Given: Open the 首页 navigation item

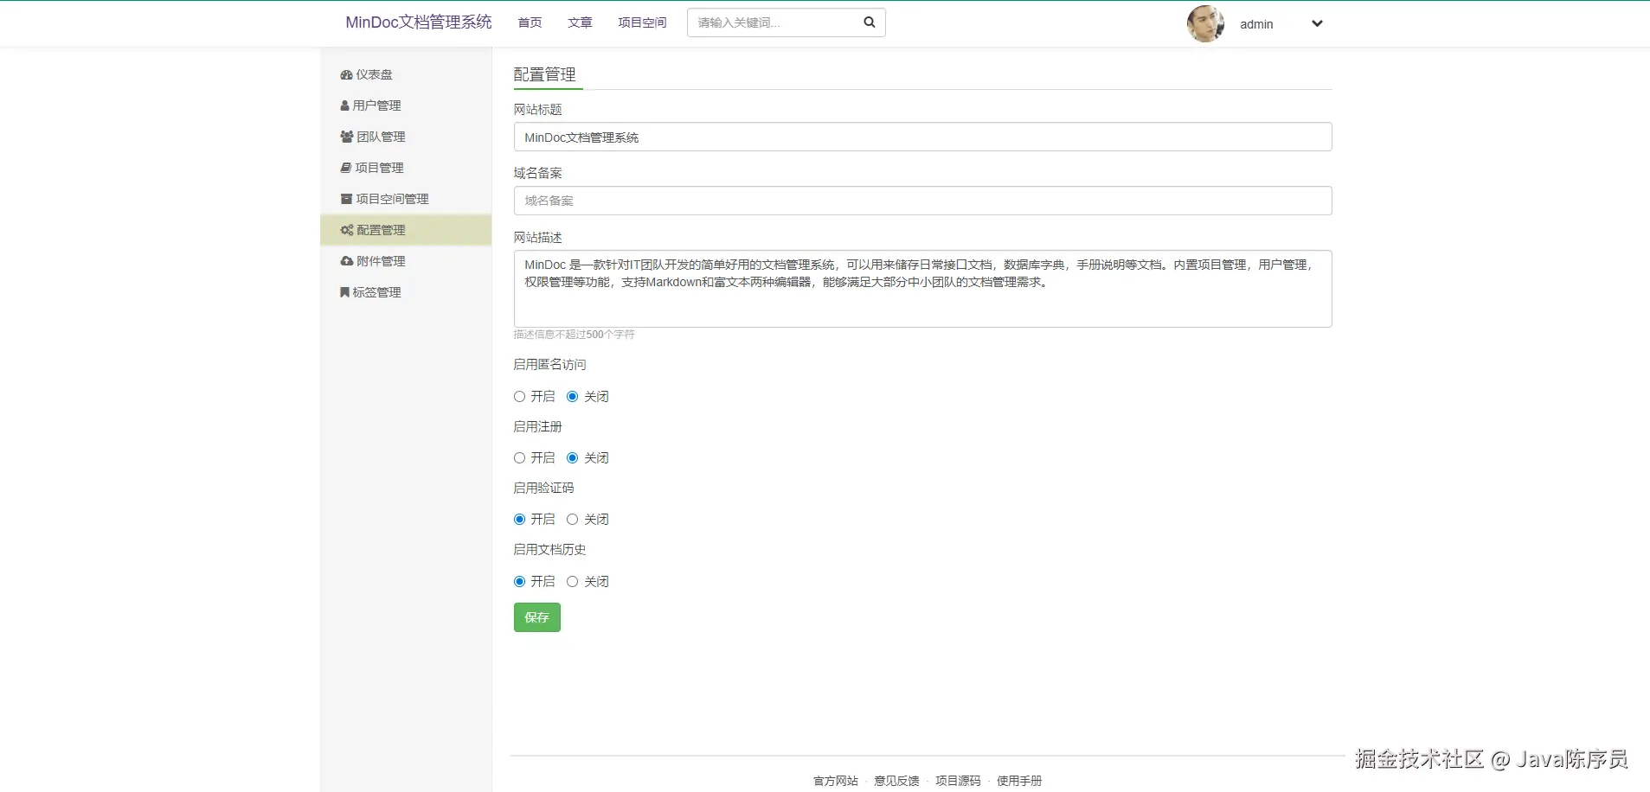Looking at the screenshot, I should (530, 22).
